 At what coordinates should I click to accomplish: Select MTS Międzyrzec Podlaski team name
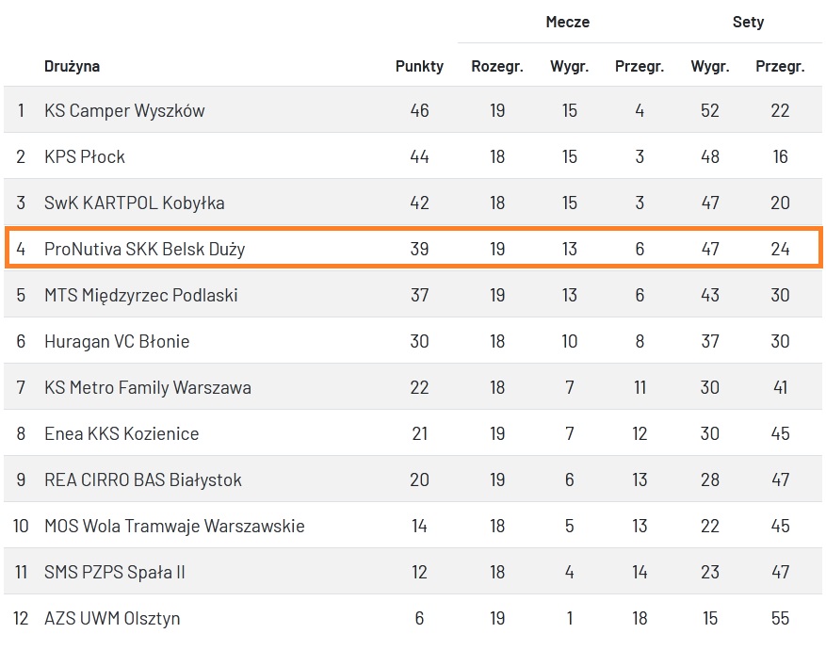[x=141, y=295]
